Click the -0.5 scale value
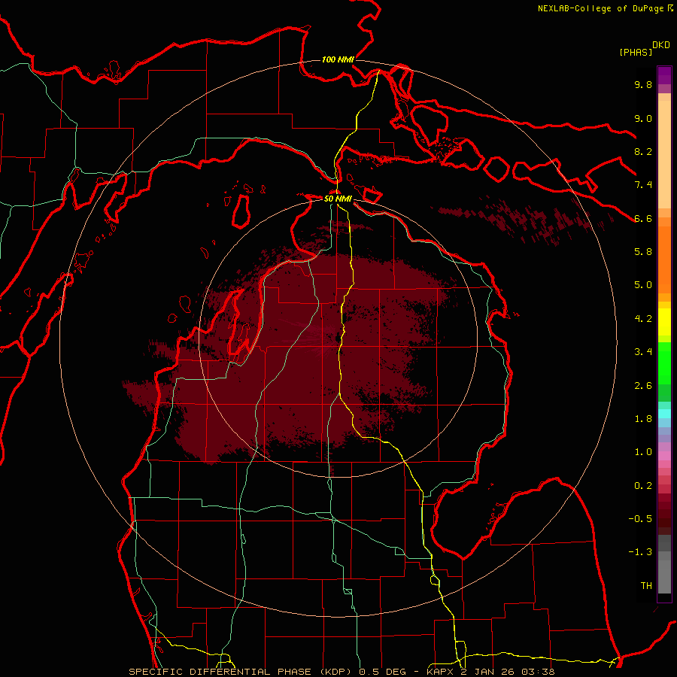The height and width of the screenshot is (677, 677). (x=640, y=519)
